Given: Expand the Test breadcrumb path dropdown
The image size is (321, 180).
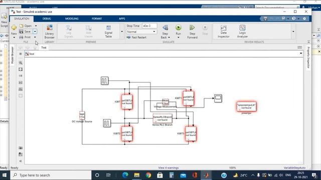Looking at the screenshot, I should [301, 53].
